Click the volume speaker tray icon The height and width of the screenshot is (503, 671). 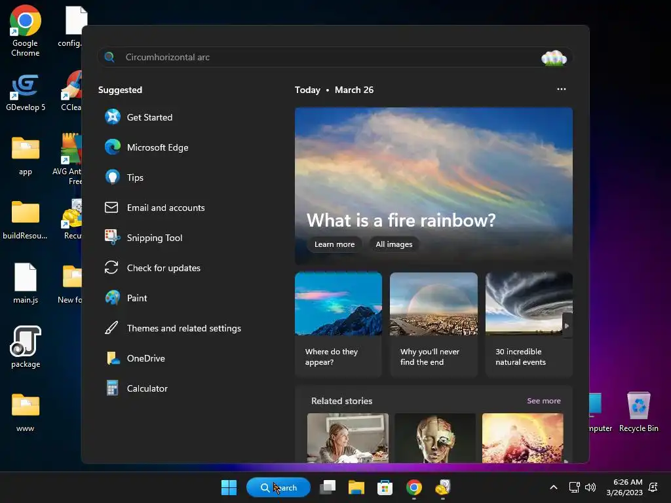(x=590, y=487)
